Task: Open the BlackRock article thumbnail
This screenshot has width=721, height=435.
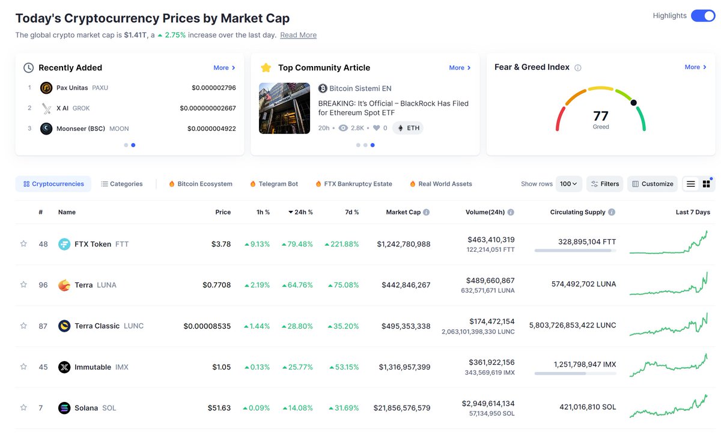Action: coord(284,108)
